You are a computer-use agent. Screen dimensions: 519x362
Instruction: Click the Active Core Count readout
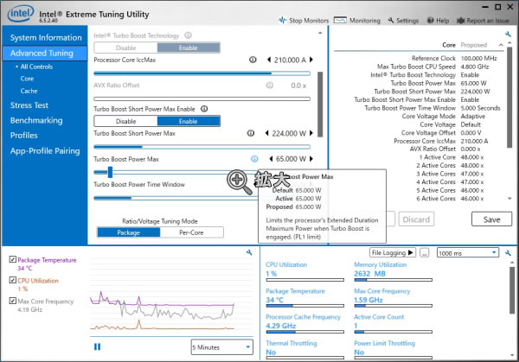393,323
